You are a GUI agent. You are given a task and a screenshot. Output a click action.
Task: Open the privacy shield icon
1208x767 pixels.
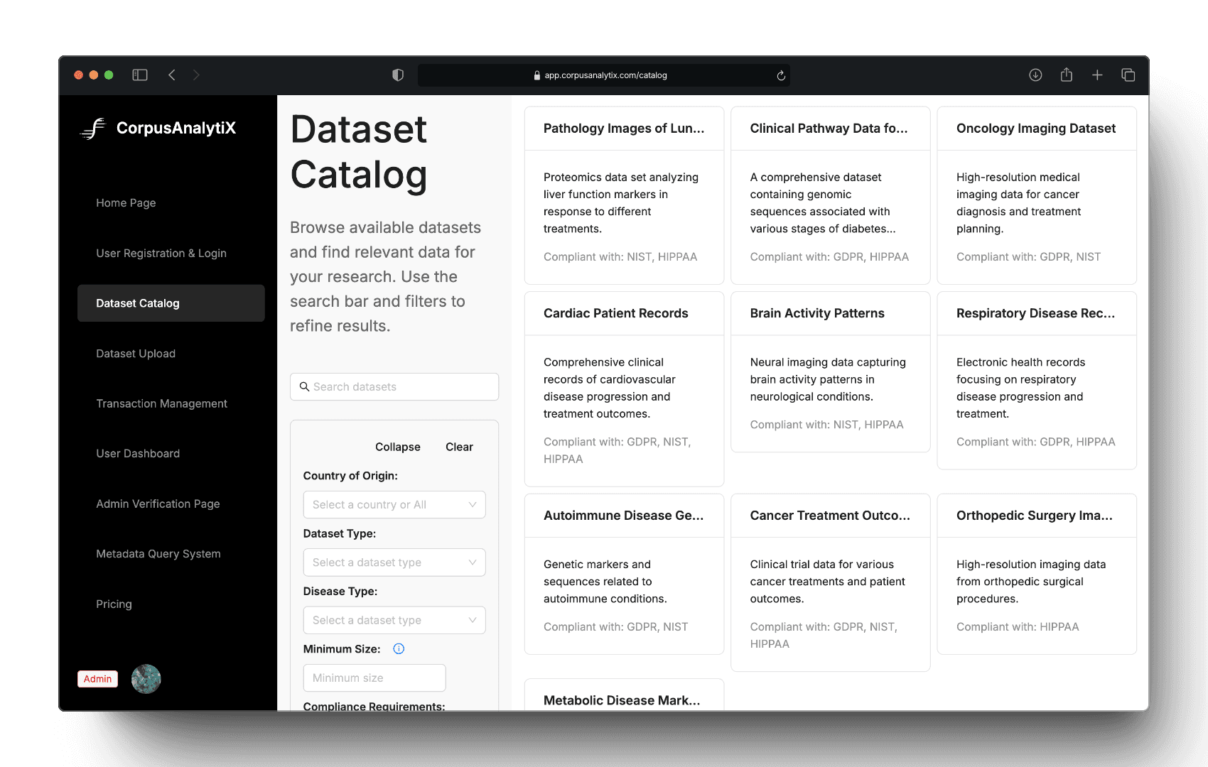coord(398,75)
